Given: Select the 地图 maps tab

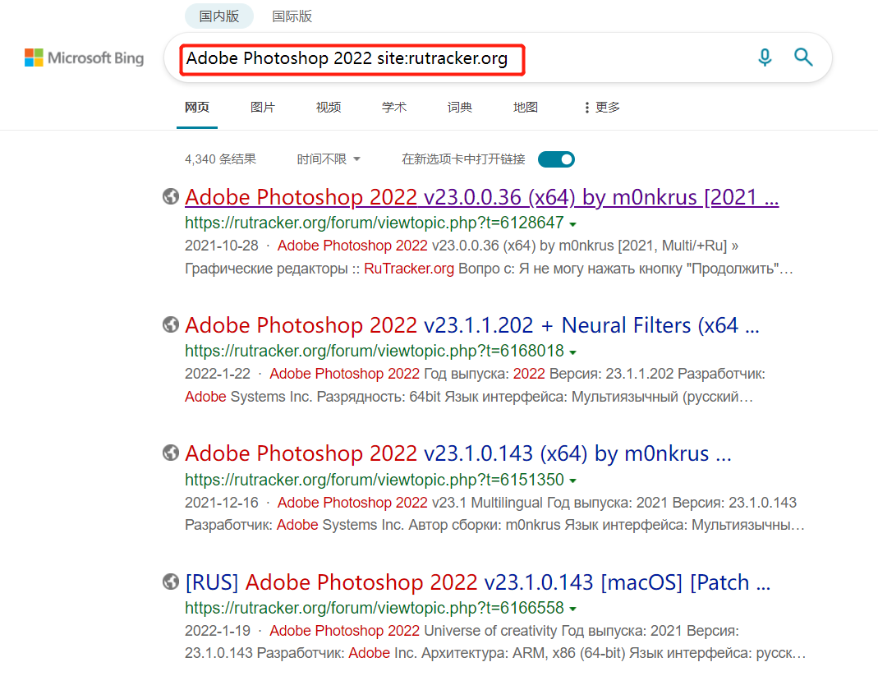Looking at the screenshot, I should [525, 107].
